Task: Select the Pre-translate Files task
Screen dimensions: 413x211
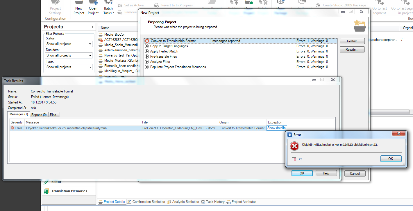Action: [240, 57]
